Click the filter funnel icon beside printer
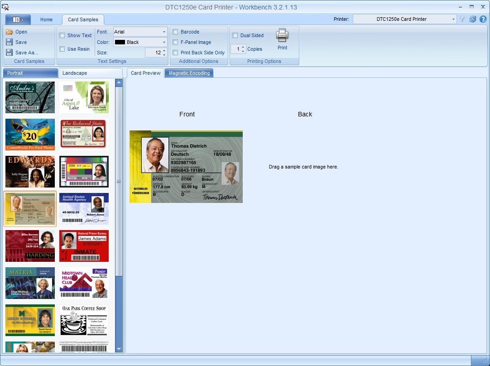490x366 pixels. pyautogui.click(x=462, y=19)
